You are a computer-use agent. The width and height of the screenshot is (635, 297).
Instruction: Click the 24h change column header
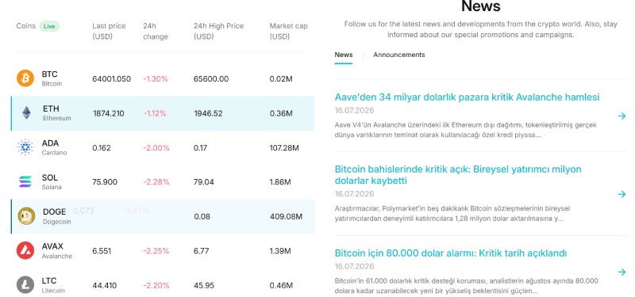155,31
